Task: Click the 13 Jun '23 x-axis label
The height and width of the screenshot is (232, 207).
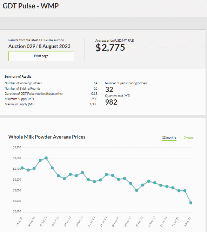Action: pyautogui.click(x=163, y=222)
